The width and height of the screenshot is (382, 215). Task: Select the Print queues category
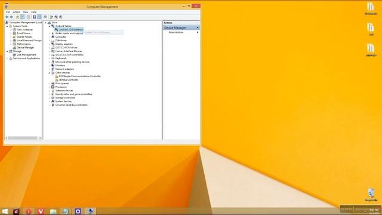tap(62, 84)
